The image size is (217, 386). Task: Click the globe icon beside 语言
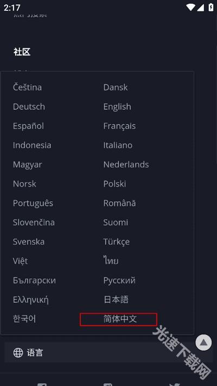point(18,352)
